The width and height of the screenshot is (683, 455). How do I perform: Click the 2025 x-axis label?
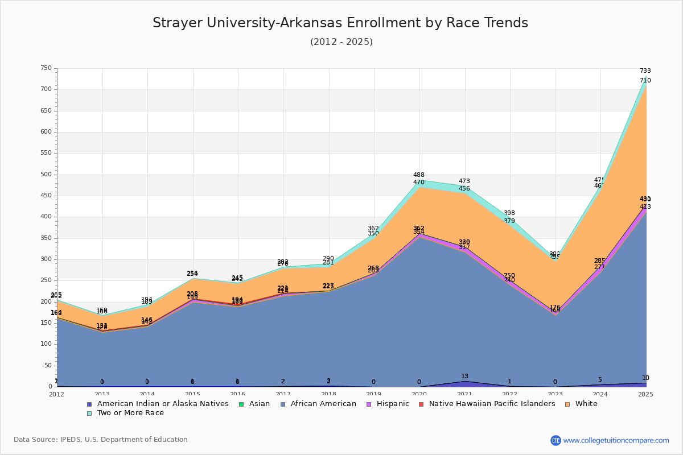click(x=645, y=394)
